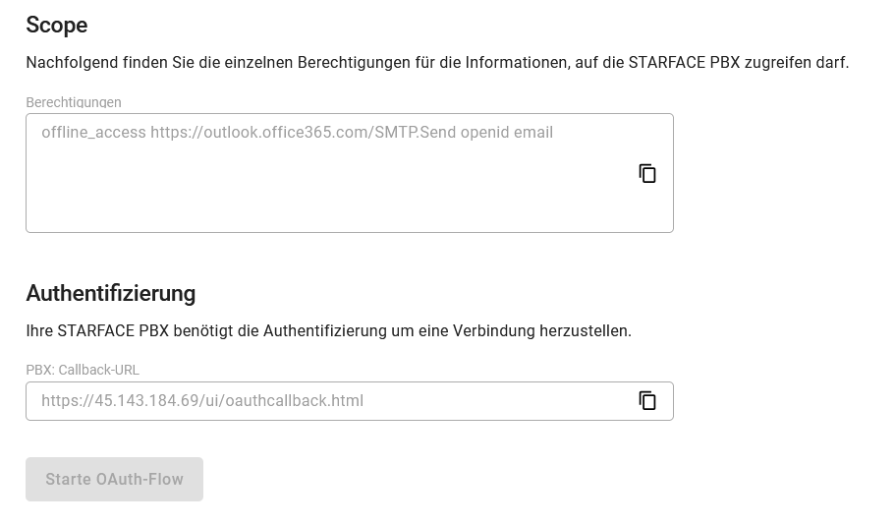The image size is (895, 526).
Task: Click the email scope word
Action: click(533, 133)
